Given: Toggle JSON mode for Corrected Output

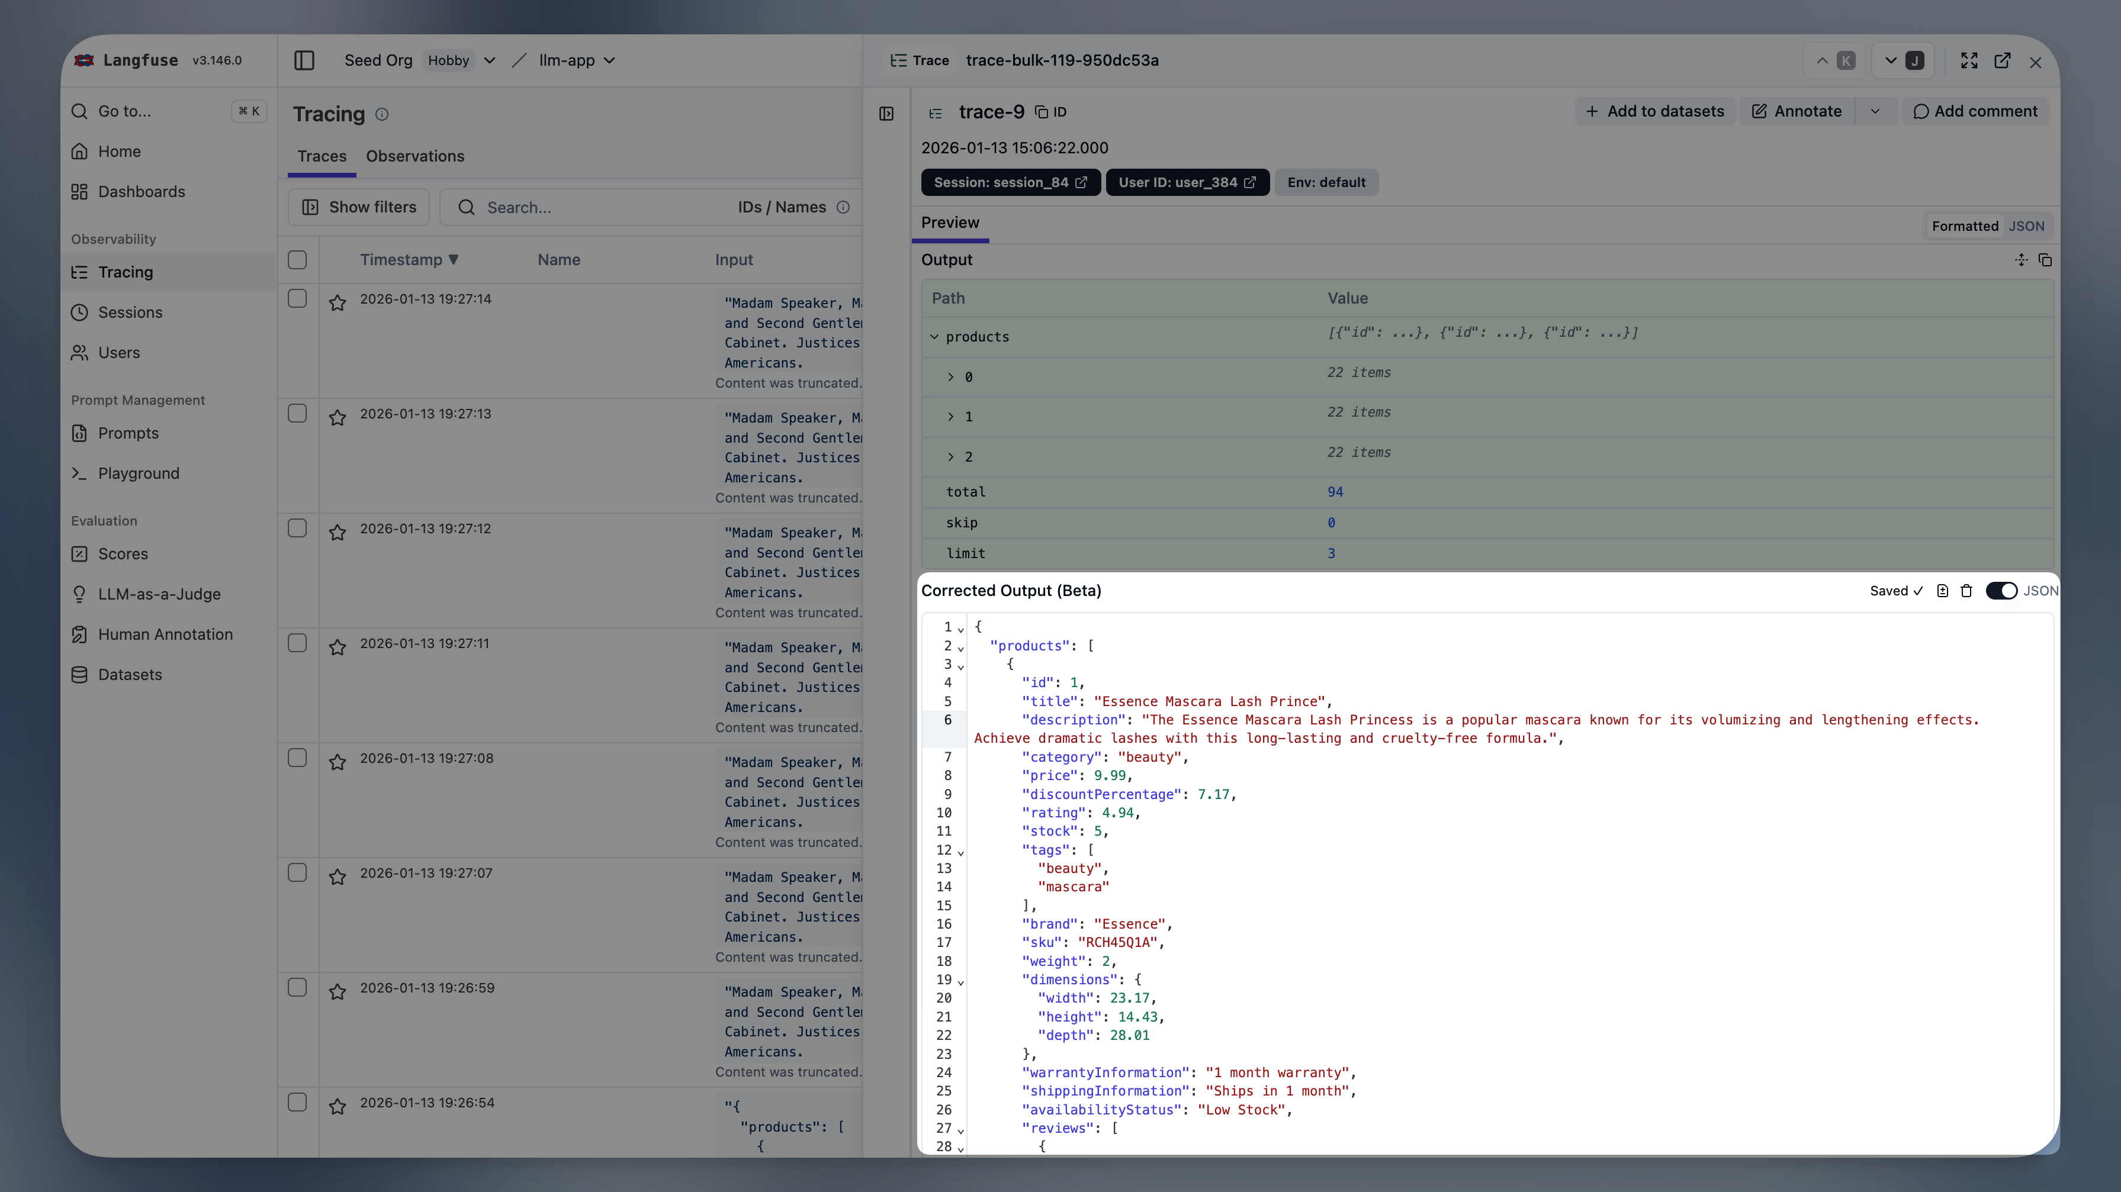Looking at the screenshot, I should [2003, 590].
